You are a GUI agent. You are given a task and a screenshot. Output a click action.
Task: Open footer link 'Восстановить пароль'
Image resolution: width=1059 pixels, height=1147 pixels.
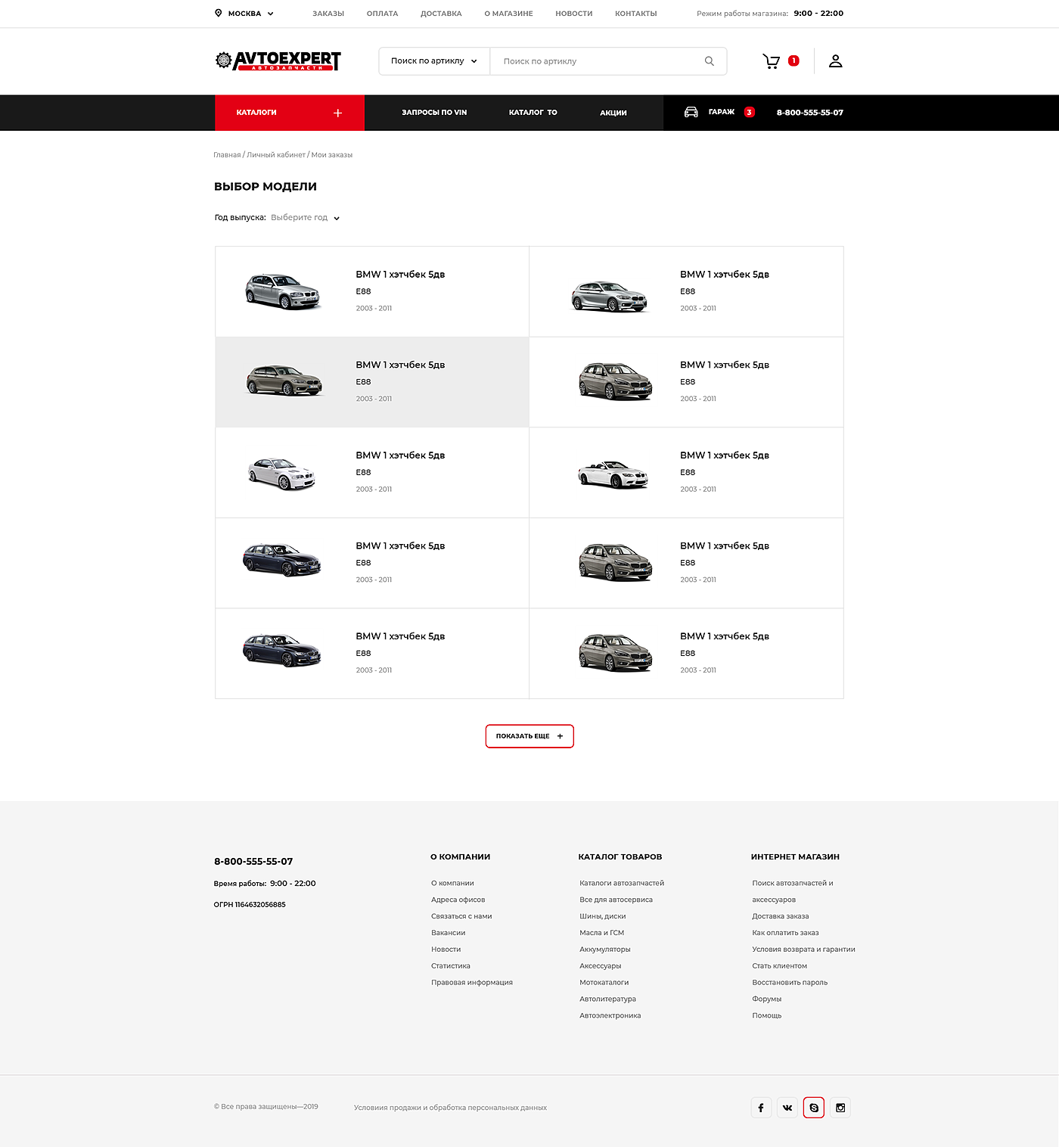(790, 983)
